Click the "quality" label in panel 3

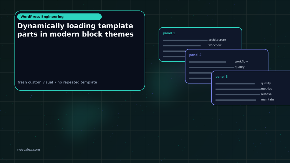(x=266, y=83)
